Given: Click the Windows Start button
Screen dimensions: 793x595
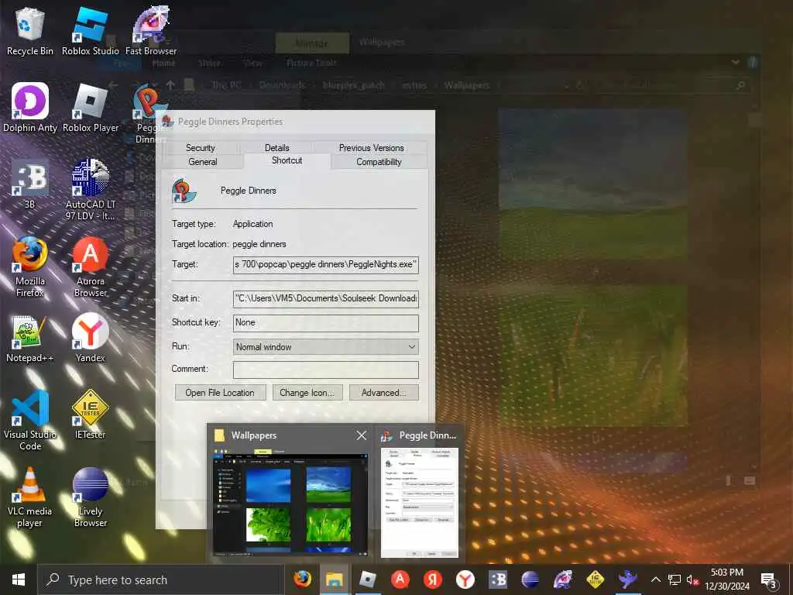Looking at the screenshot, I should click(x=19, y=580).
